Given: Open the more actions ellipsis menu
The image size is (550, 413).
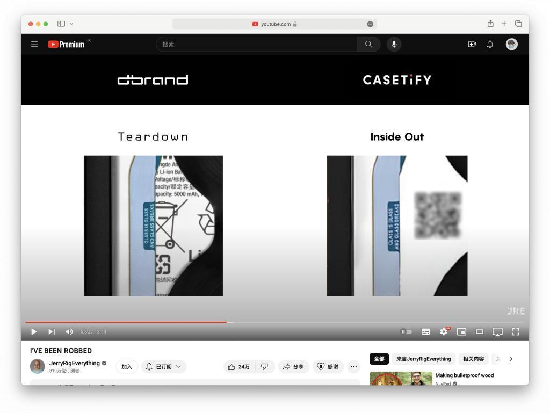Looking at the screenshot, I should [353, 367].
